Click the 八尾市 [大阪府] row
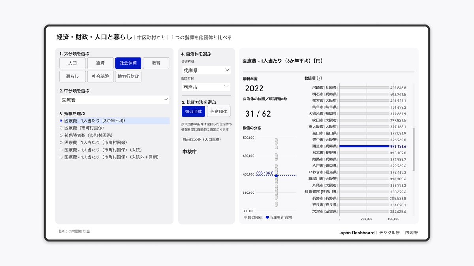The image size is (474, 266). 359,185
